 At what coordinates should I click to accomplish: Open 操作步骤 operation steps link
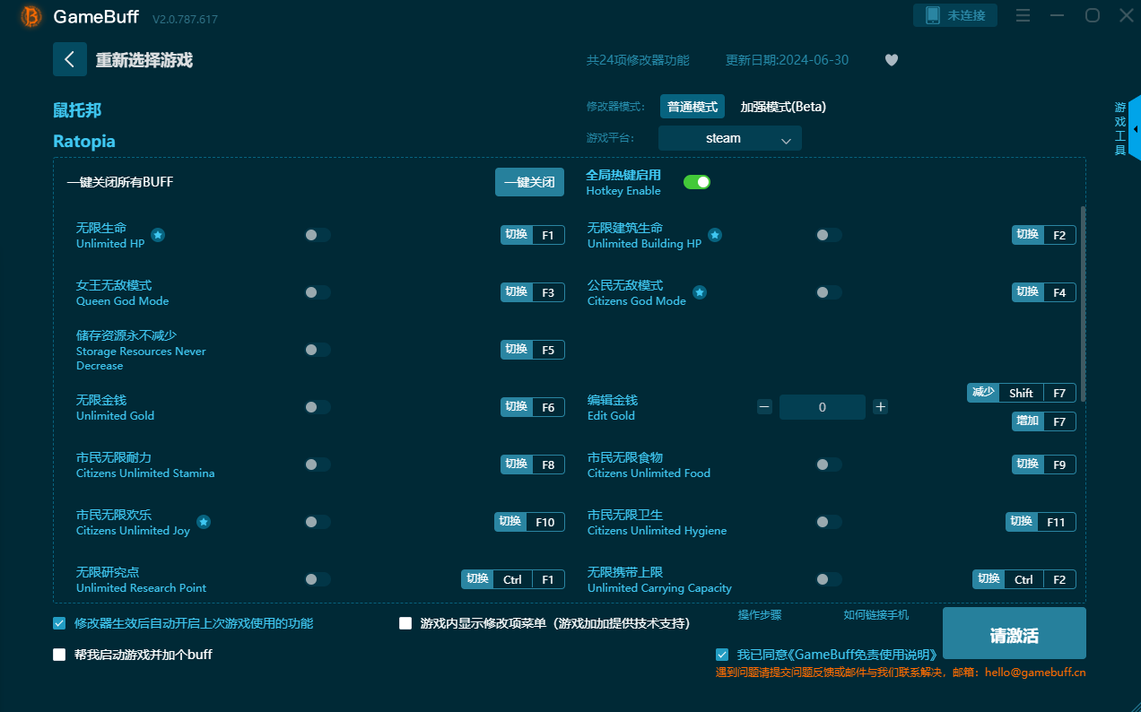coord(760,614)
